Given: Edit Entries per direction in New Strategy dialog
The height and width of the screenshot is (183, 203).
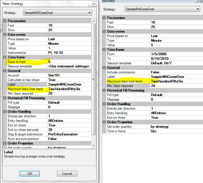Looking at the screenshot, I should (x=69, y=116).
